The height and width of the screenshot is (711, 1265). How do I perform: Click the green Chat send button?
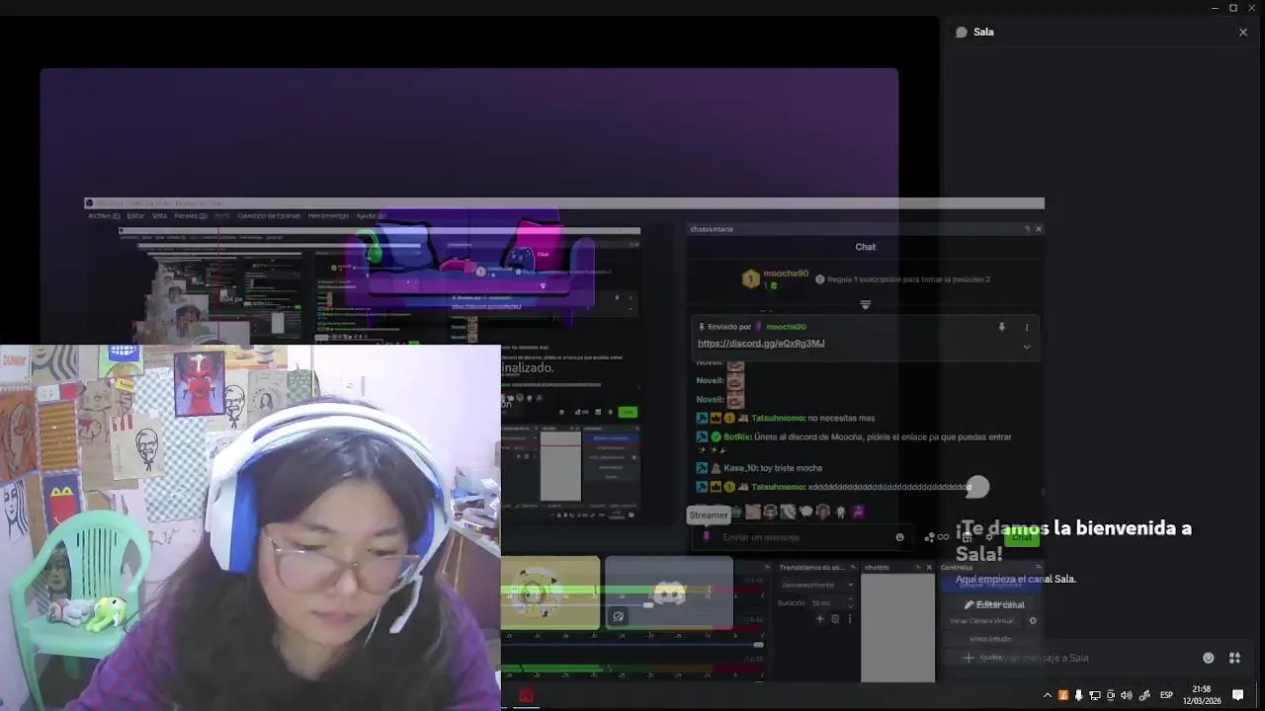(1022, 537)
